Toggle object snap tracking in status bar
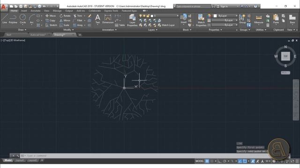Screen dimensions: 300x168 point(240,161)
